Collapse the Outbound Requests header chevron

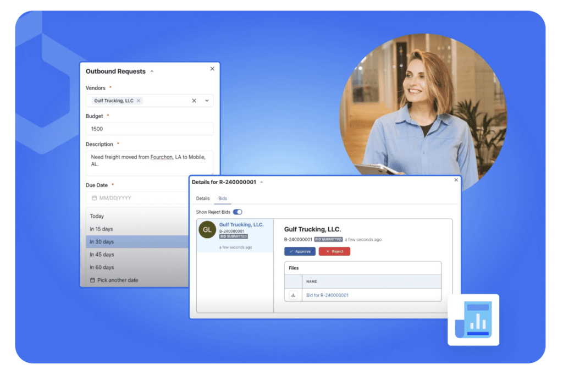(x=152, y=71)
